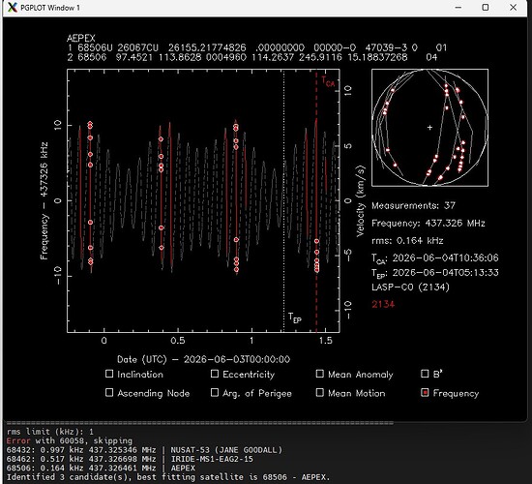This screenshot has height=484, width=532.
Task: Click the red TCA dashed marker line
Action: point(316,200)
